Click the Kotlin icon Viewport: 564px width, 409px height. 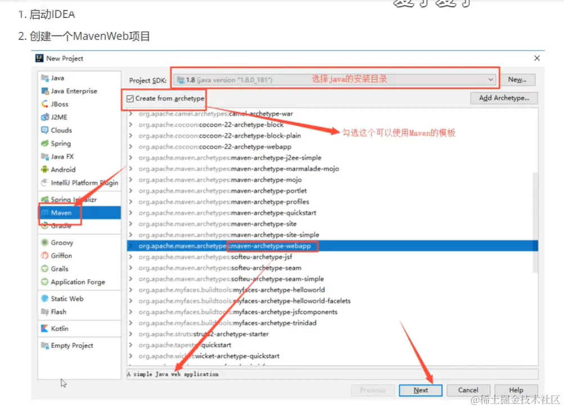[45, 329]
